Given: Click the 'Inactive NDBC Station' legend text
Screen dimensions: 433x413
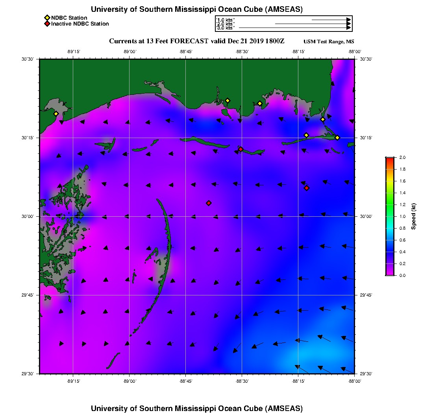Looking at the screenshot, I should [80, 24].
